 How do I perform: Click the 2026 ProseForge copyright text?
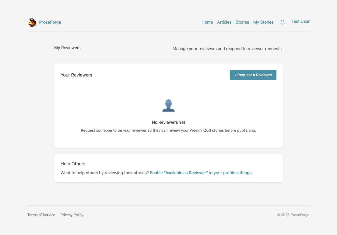[293, 215]
